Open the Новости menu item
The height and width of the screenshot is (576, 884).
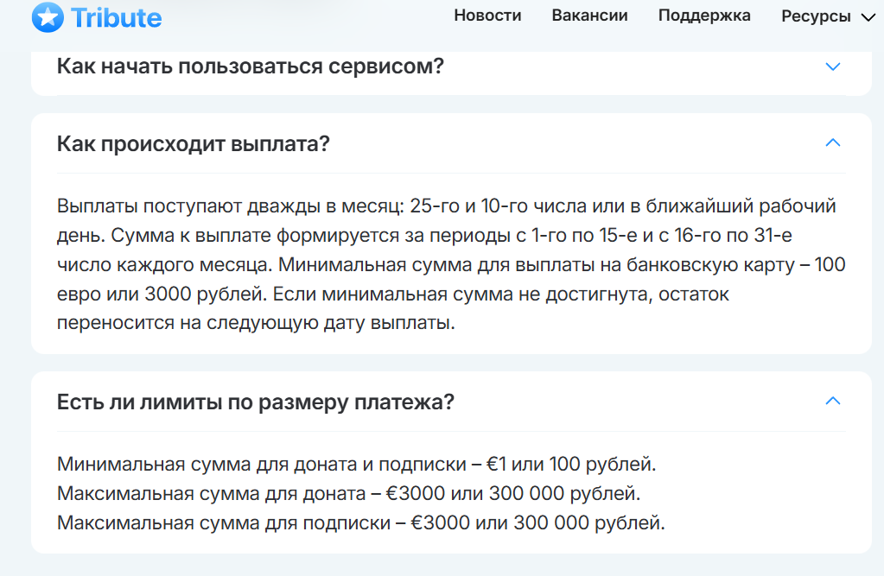[487, 16]
